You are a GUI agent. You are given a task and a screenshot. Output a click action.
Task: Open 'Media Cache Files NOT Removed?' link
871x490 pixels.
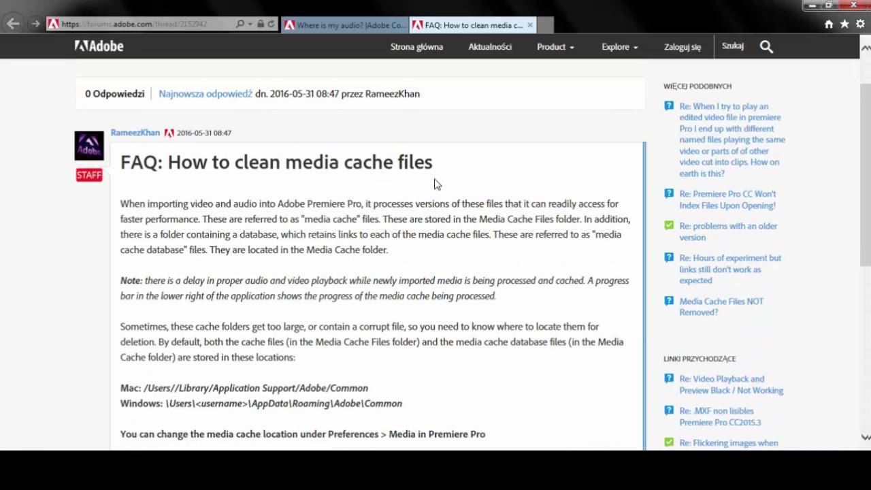(x=721, y=307)
